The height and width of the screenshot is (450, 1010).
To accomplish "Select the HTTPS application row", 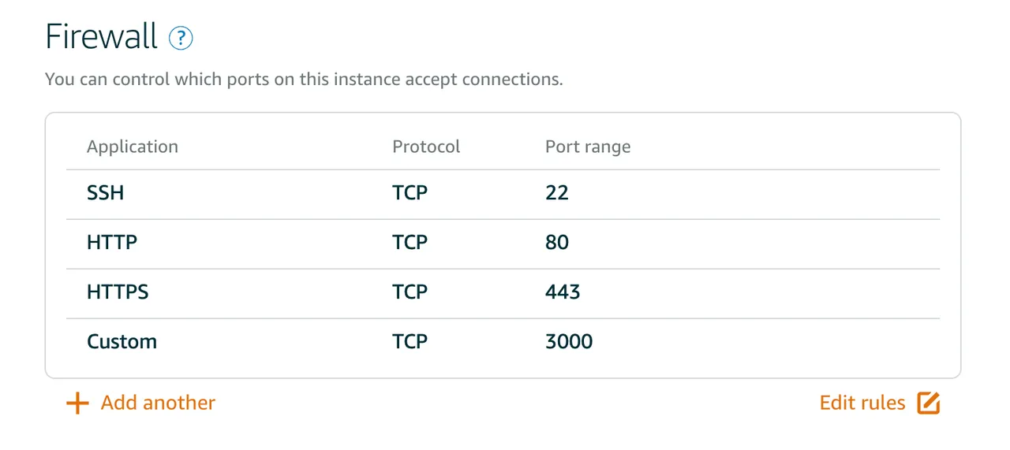I will pos(503,293).
